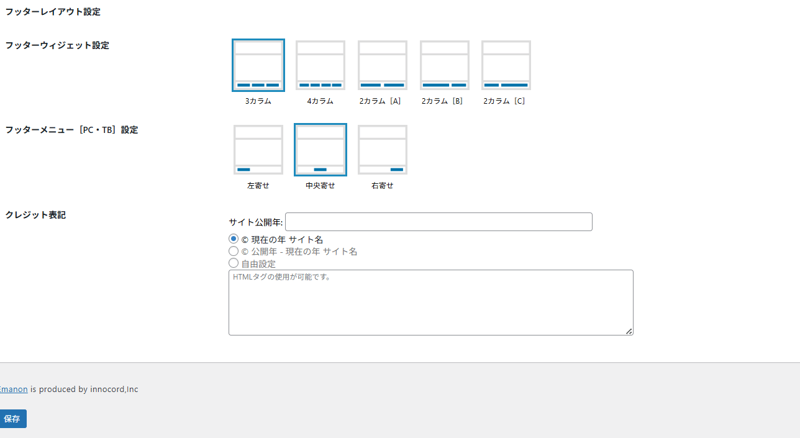Select the 中央寄せ footer menu alignment
The width and height of the screenshot is (800, 438).
320,149
